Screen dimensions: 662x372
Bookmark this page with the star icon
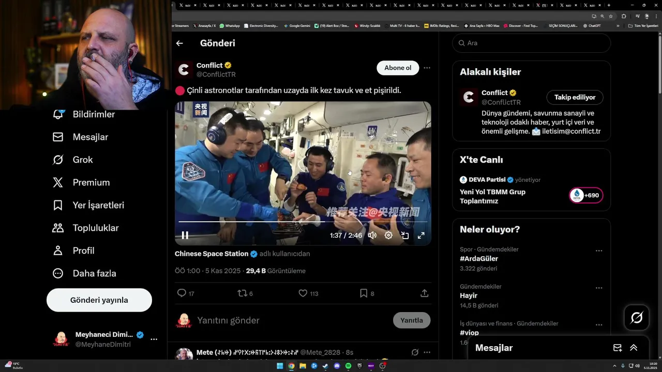coord(611,16)
